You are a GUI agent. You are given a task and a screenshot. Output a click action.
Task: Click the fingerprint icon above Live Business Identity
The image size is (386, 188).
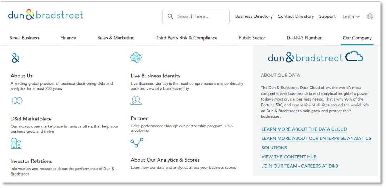[136, 58]
